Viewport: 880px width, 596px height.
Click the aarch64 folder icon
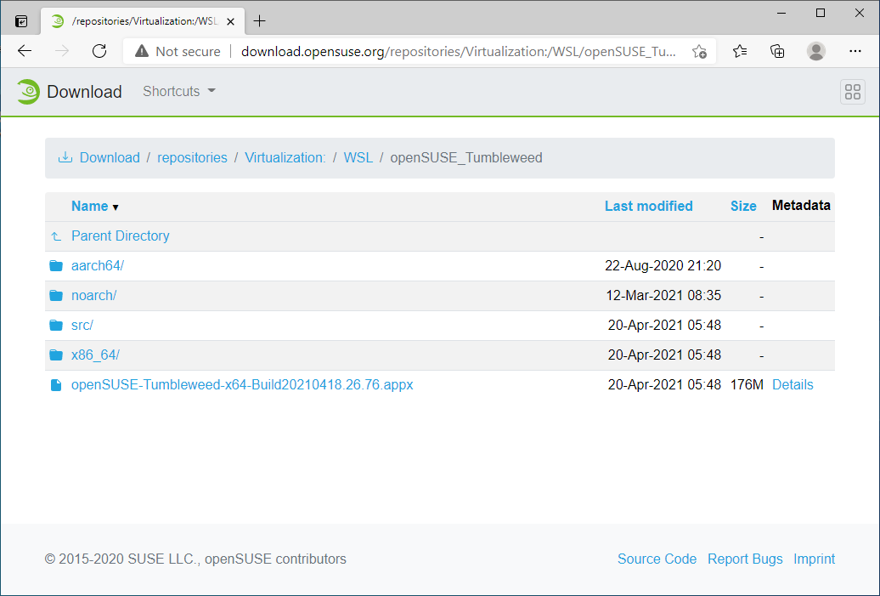(56, 266)
